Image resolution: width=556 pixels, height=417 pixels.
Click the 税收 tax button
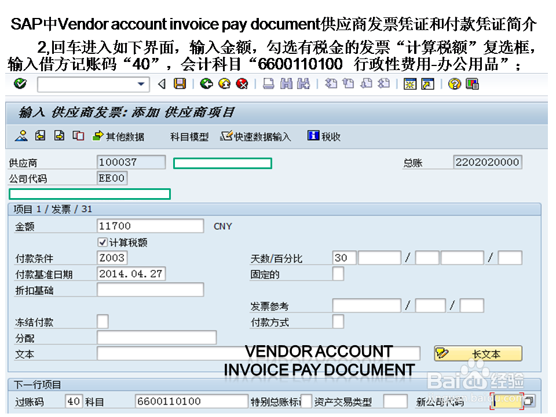pyautogui.click(x=324, y=136)
